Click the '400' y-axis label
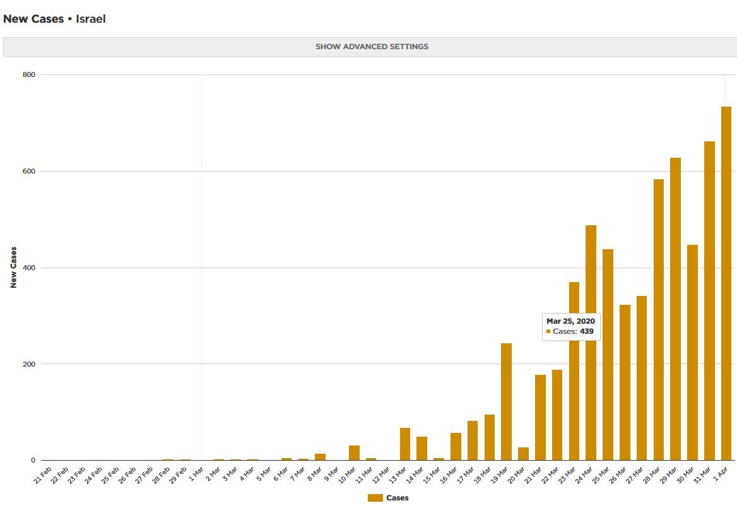Viewport: 737px width, 508px height. 28,268
